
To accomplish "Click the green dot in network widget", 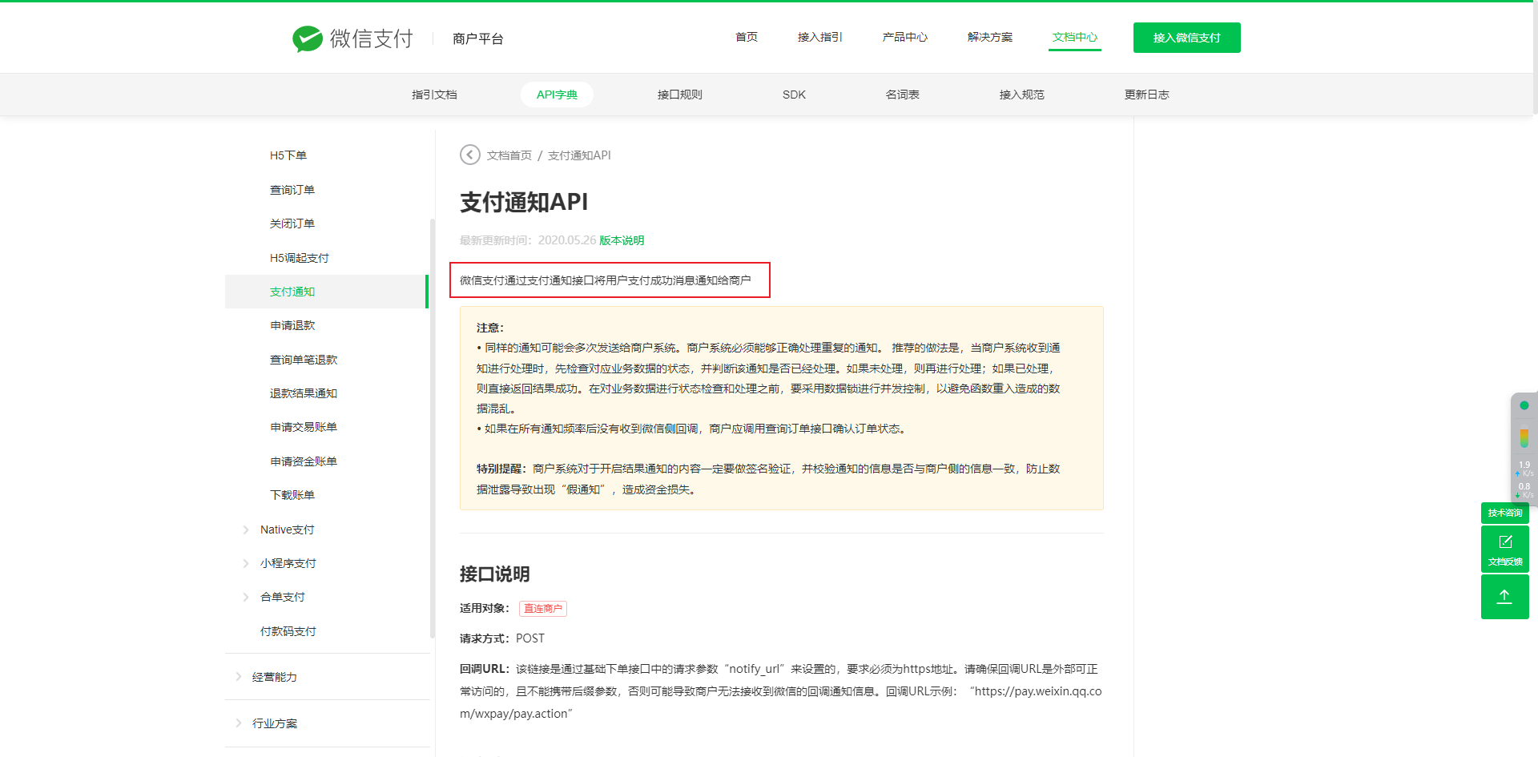I will coord(1524,405).
